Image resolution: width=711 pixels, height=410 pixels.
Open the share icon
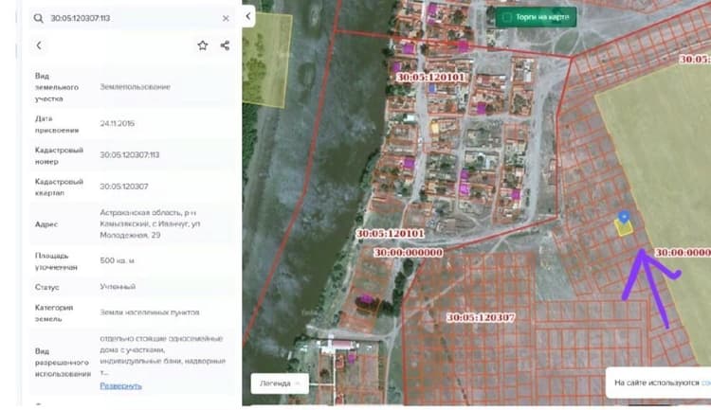tap(225, 45)
